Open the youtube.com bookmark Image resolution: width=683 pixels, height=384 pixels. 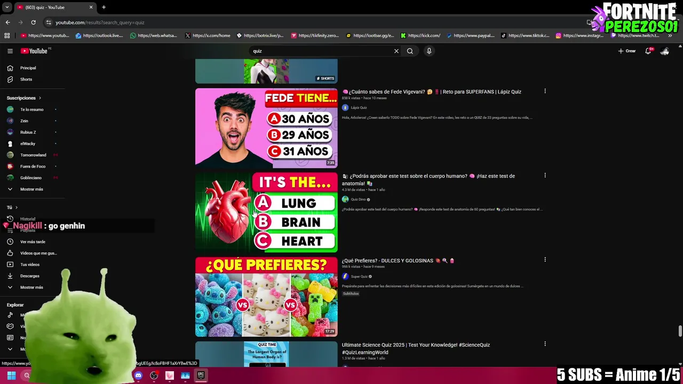(x=45, y=36)
